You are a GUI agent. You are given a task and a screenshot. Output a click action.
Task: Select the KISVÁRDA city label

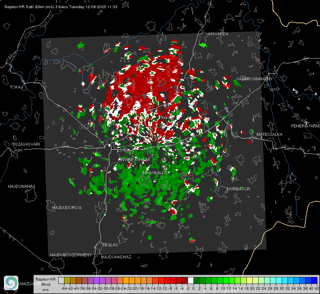coord(218,34)
